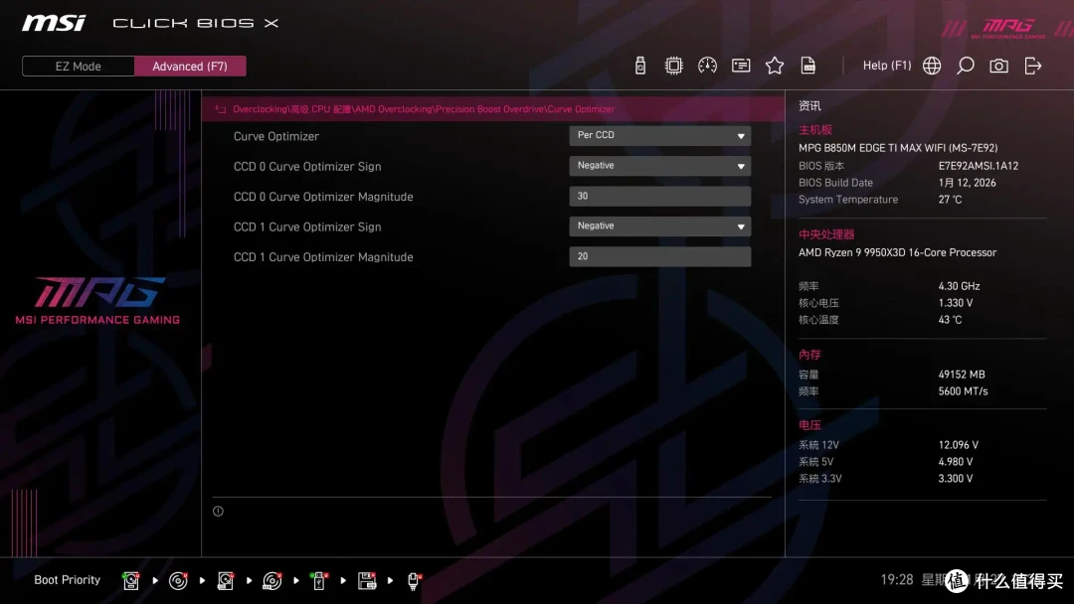This screenshot has width=1074, height=604.
Task: Click the 43 °C core temperature value
Action: coord(950,320)
